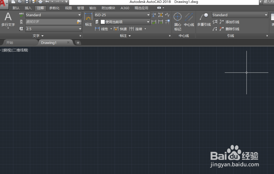Screen dimensions: 274x174
Task: Switch to the 默认 ribbon tab
Action: [x=16, y=8]
